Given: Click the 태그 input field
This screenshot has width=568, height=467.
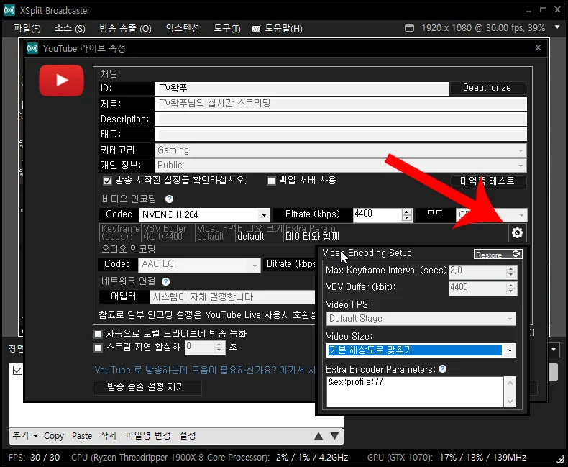Looking at the screenshot, I should 341,135.
